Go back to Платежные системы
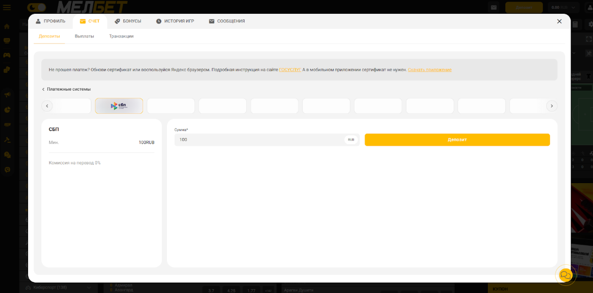The image size is (593, 293). pyautogui.click(x=66, y=89)
